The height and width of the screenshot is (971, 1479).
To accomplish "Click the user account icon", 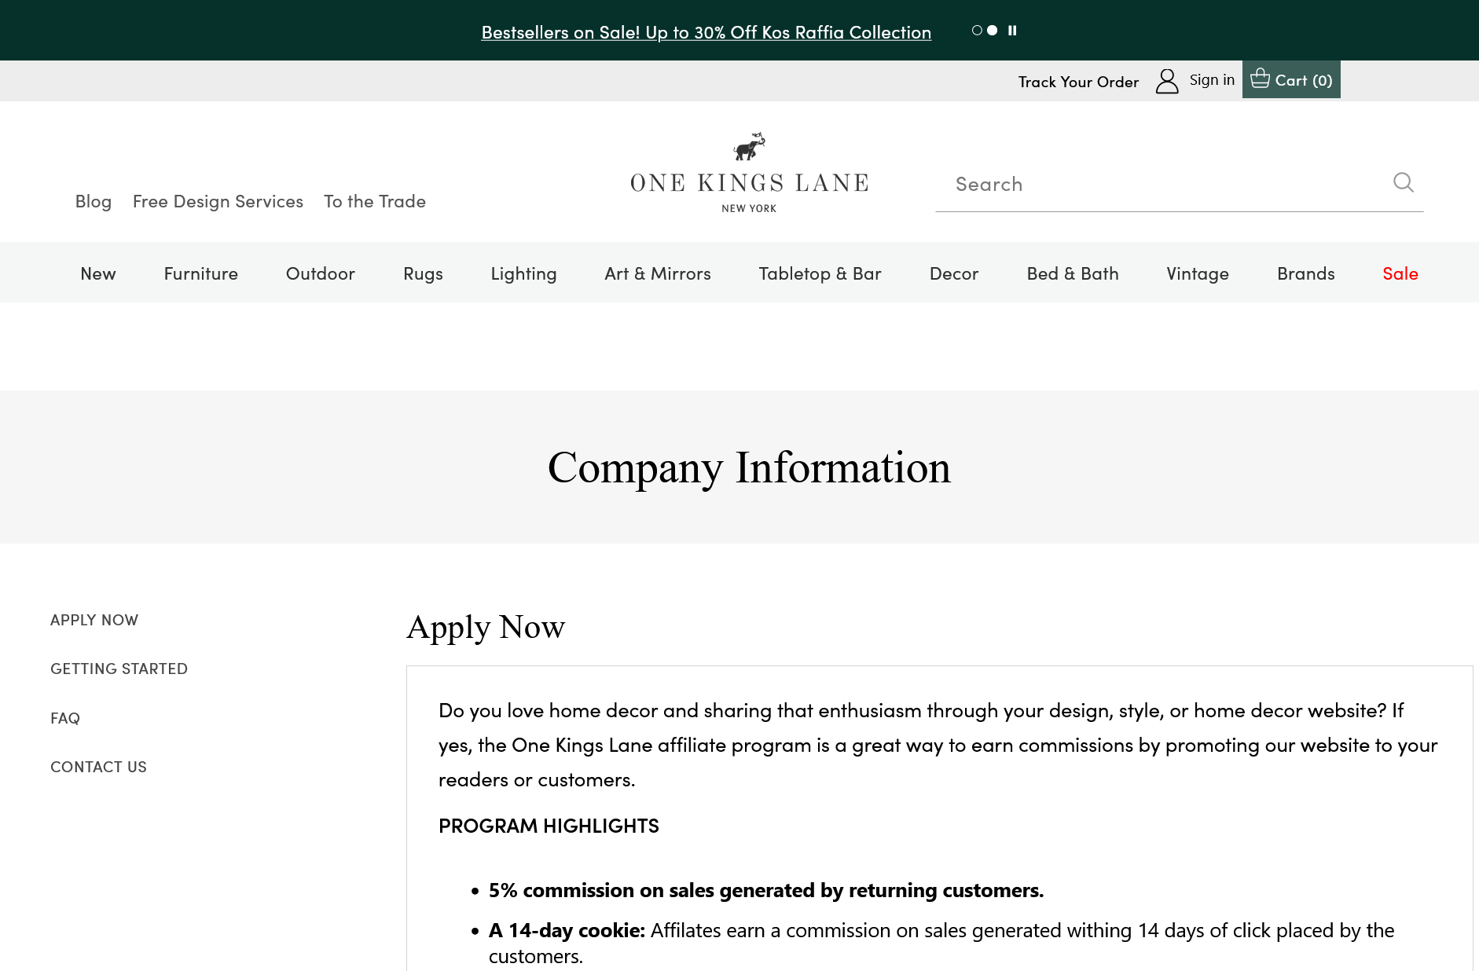I will coord(1167,81).
